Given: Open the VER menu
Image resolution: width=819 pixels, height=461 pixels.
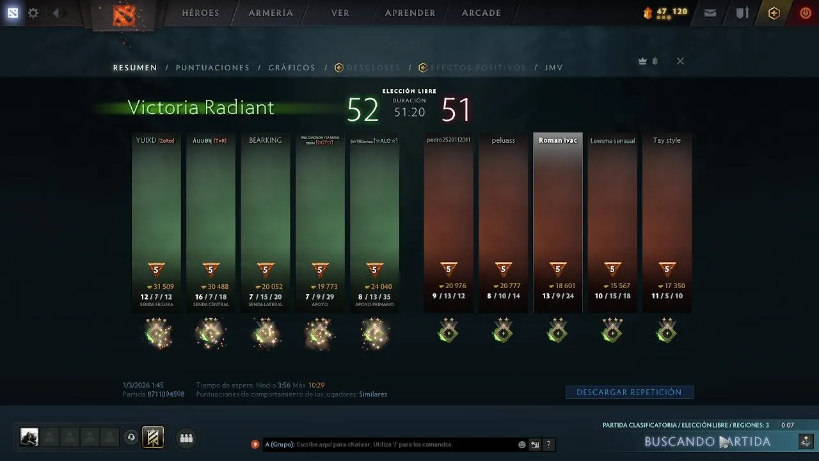Looking at the screenshot, I should (x=340, y=13).
